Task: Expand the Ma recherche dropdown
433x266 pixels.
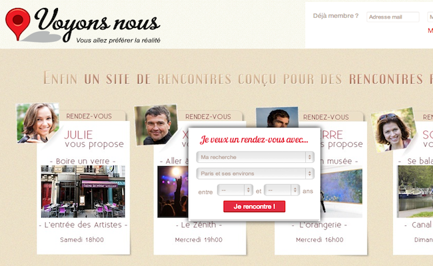Action: (x=255, y=157)
